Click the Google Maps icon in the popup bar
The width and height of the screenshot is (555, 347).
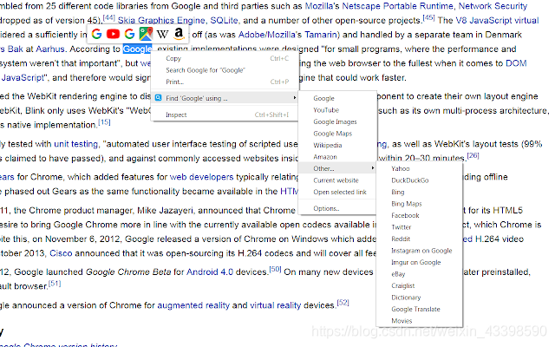pyautogui.click(x=146, y=34)
